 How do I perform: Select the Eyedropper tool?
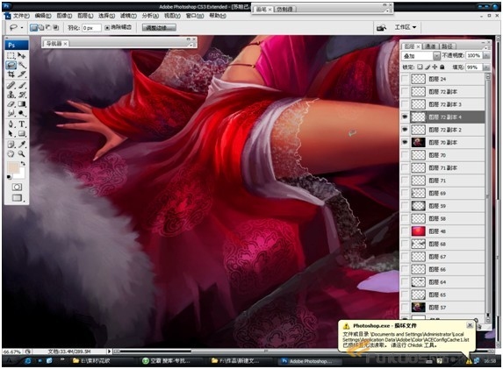[22, 144]
